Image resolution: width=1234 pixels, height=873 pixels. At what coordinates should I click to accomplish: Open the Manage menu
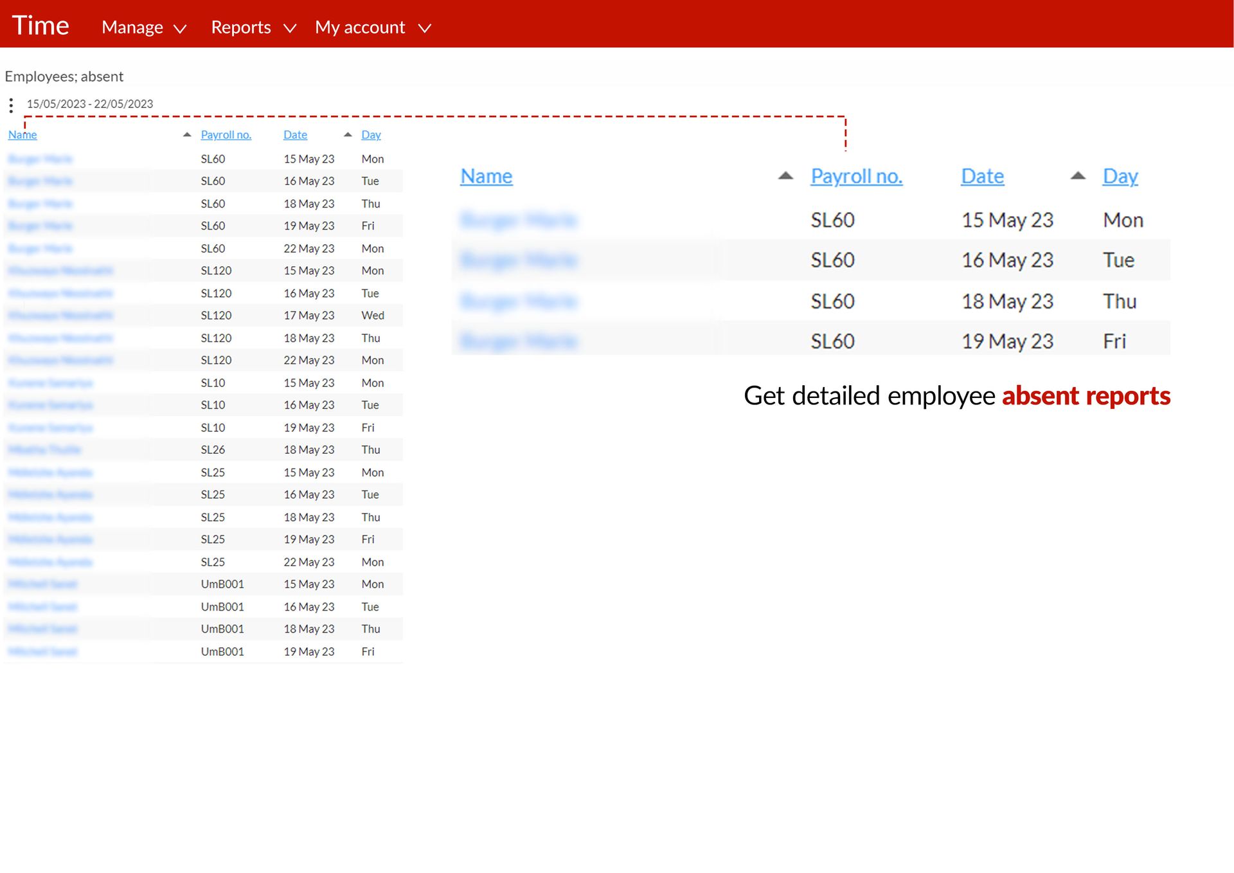132,27
